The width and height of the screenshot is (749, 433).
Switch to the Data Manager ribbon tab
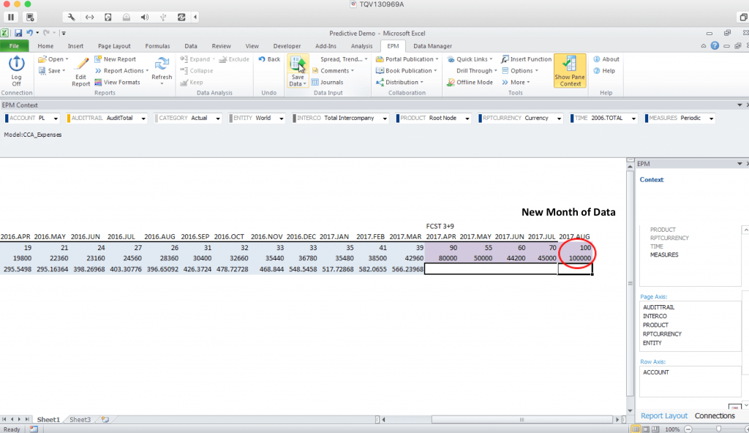tap(432, 46)
